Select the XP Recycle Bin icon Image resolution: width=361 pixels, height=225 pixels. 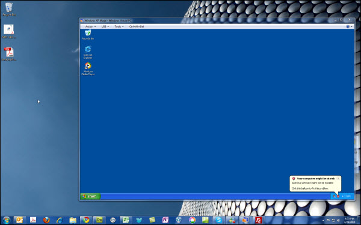(x=88, y=35)
